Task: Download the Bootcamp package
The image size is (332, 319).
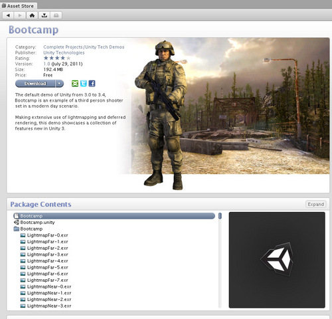Action: click(x=35, y=84)
